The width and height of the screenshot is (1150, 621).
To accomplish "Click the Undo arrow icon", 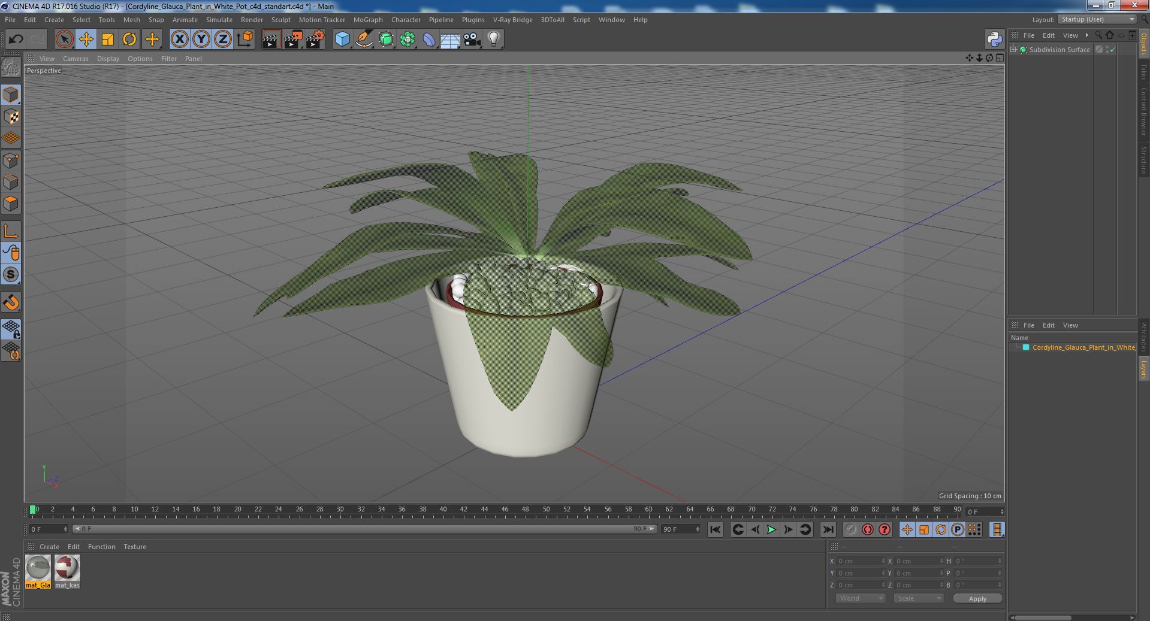I will 16,40.
